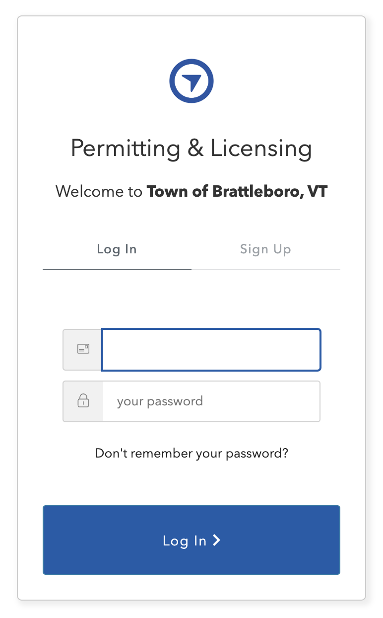This screenshot has height=618, width=383.
Task: Click the Town of Brattleboro, VT text
Action: click(x=237, y=191)
